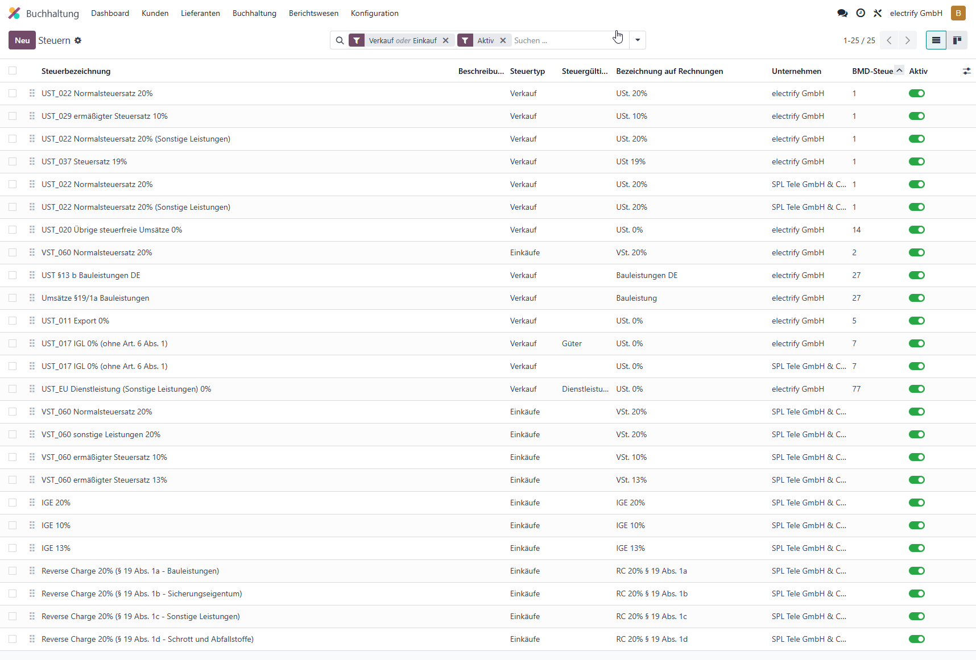The height and width of the screenshot is (660, 976).
Task: Expand the search options dropdown arrow
Action: [x=638, y=40]
